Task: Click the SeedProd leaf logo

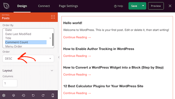Action: coord(6,6)
